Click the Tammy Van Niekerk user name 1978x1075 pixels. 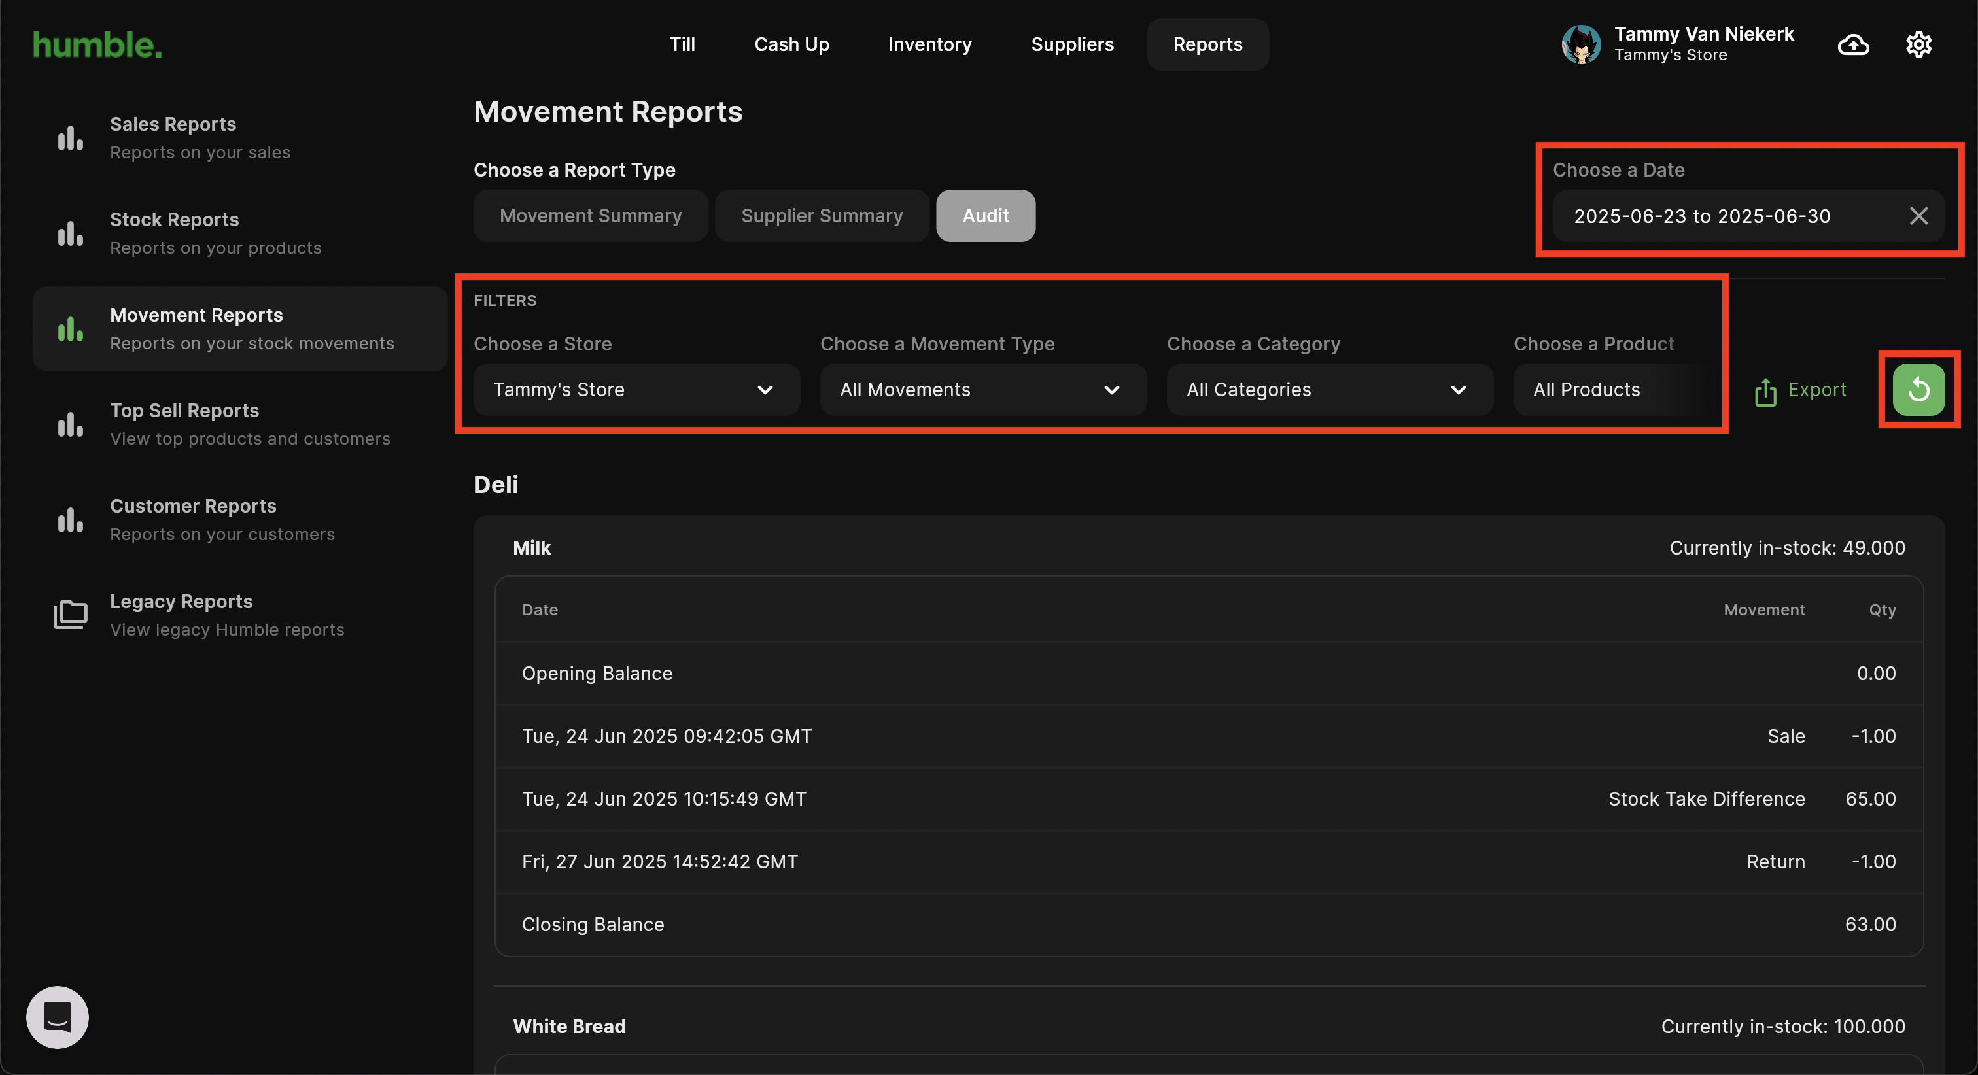[1704, 34]
